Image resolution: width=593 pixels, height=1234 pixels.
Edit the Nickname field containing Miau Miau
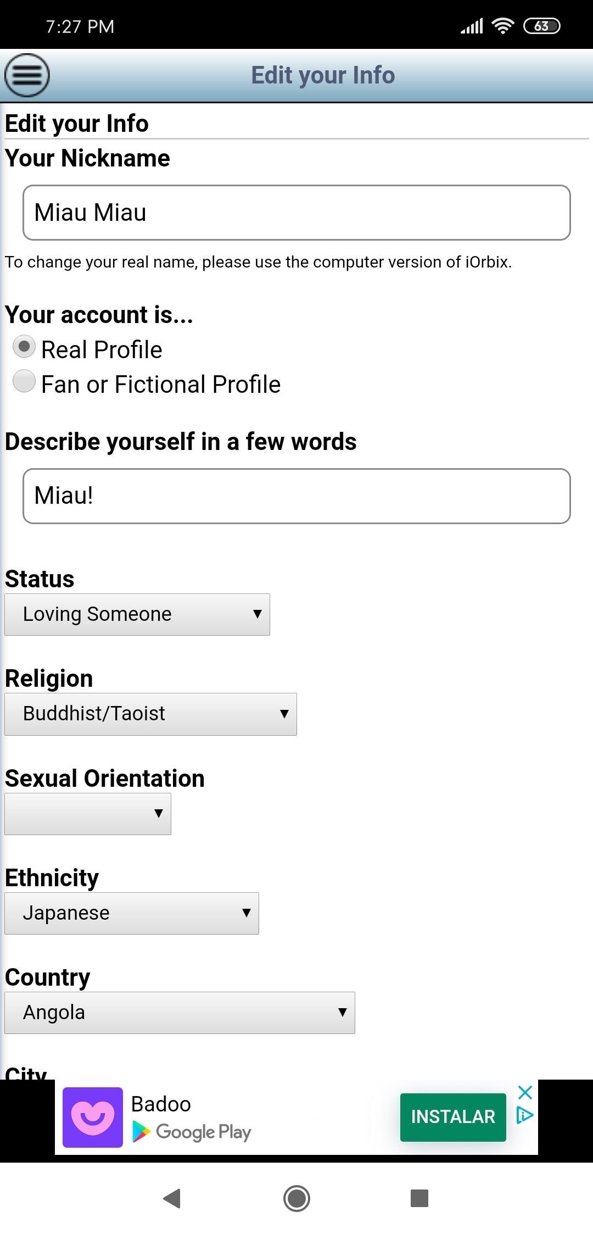[x=296, y=213]
